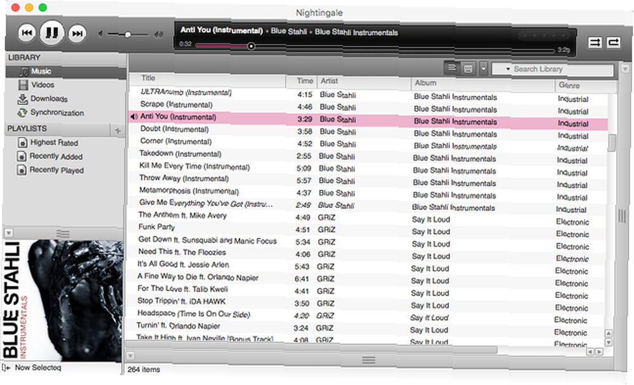Add a new playlist with plus icon
Image resolution: width=634 pixels, height=385 pixels.
[118, 130]
